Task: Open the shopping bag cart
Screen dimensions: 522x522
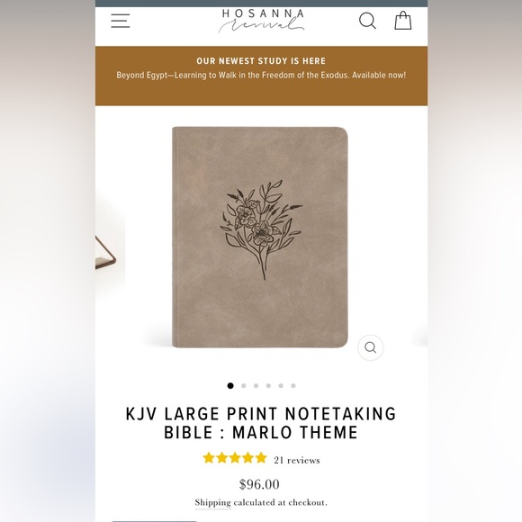Action: [403, 21]
